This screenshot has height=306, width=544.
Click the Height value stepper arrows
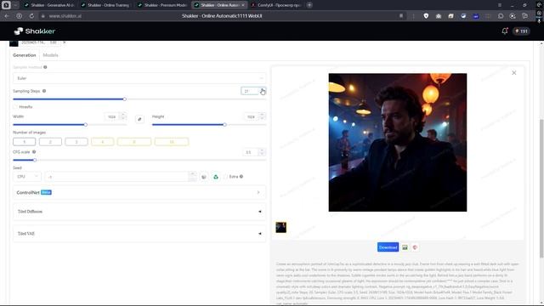[263, 116]
